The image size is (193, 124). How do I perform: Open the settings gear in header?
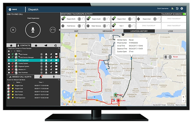pos(182,9)
